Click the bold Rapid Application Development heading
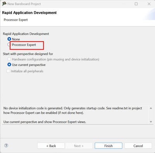Image resolution: width=155 pixels, height=153 pixels. (29, 13)
